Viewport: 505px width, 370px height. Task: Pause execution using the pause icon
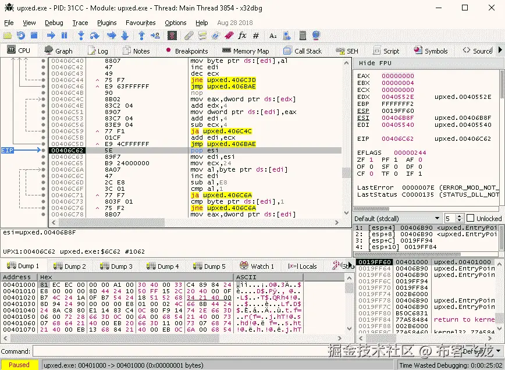click(64, 35)
